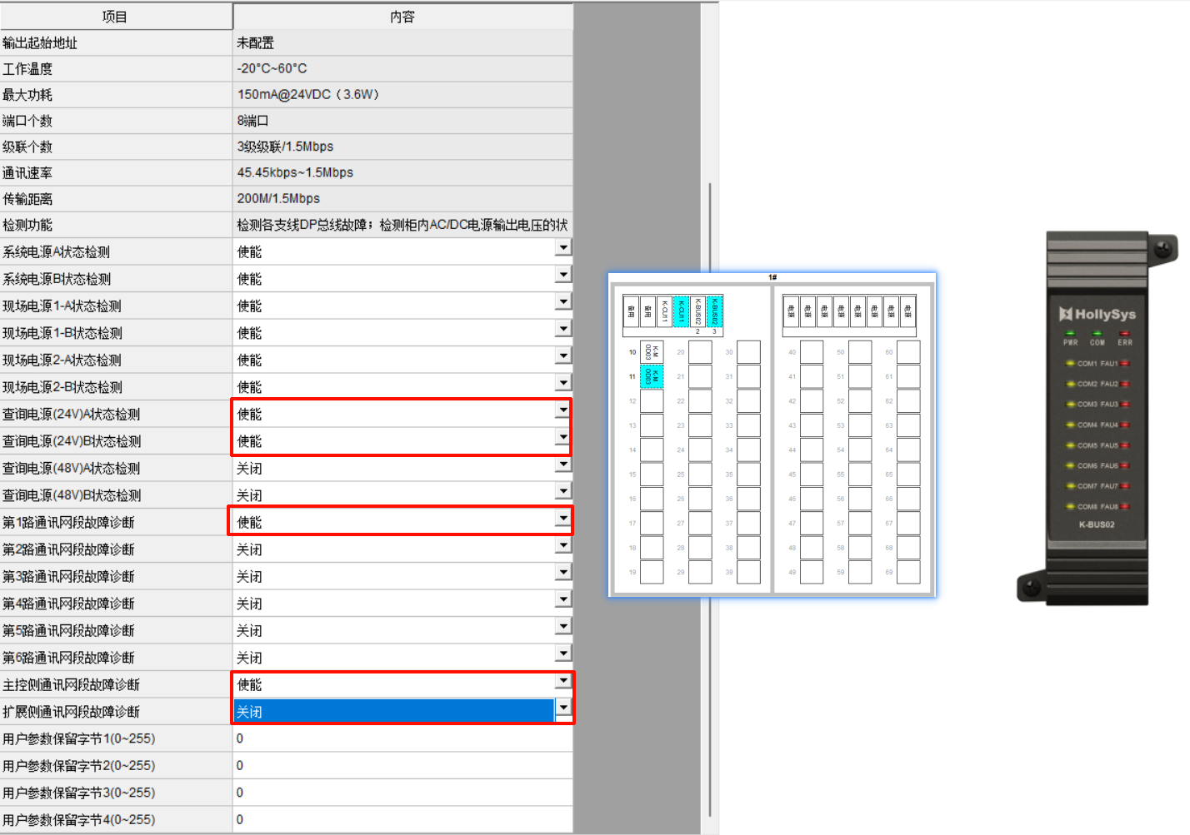1190x835 pixels.
Task: Select the K-MOD03 module in slot 10
Action: pyautogui.click(x=652, y=352)
